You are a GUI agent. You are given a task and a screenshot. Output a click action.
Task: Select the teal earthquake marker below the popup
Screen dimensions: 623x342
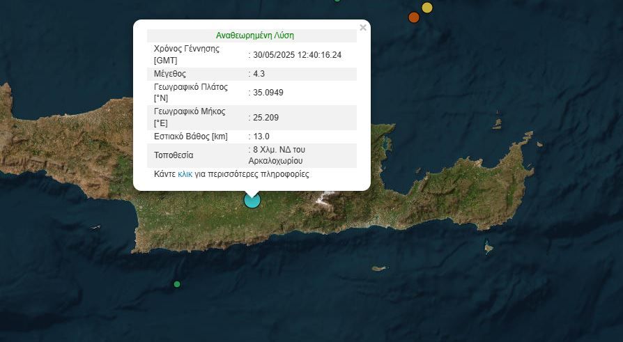(252, 200)
